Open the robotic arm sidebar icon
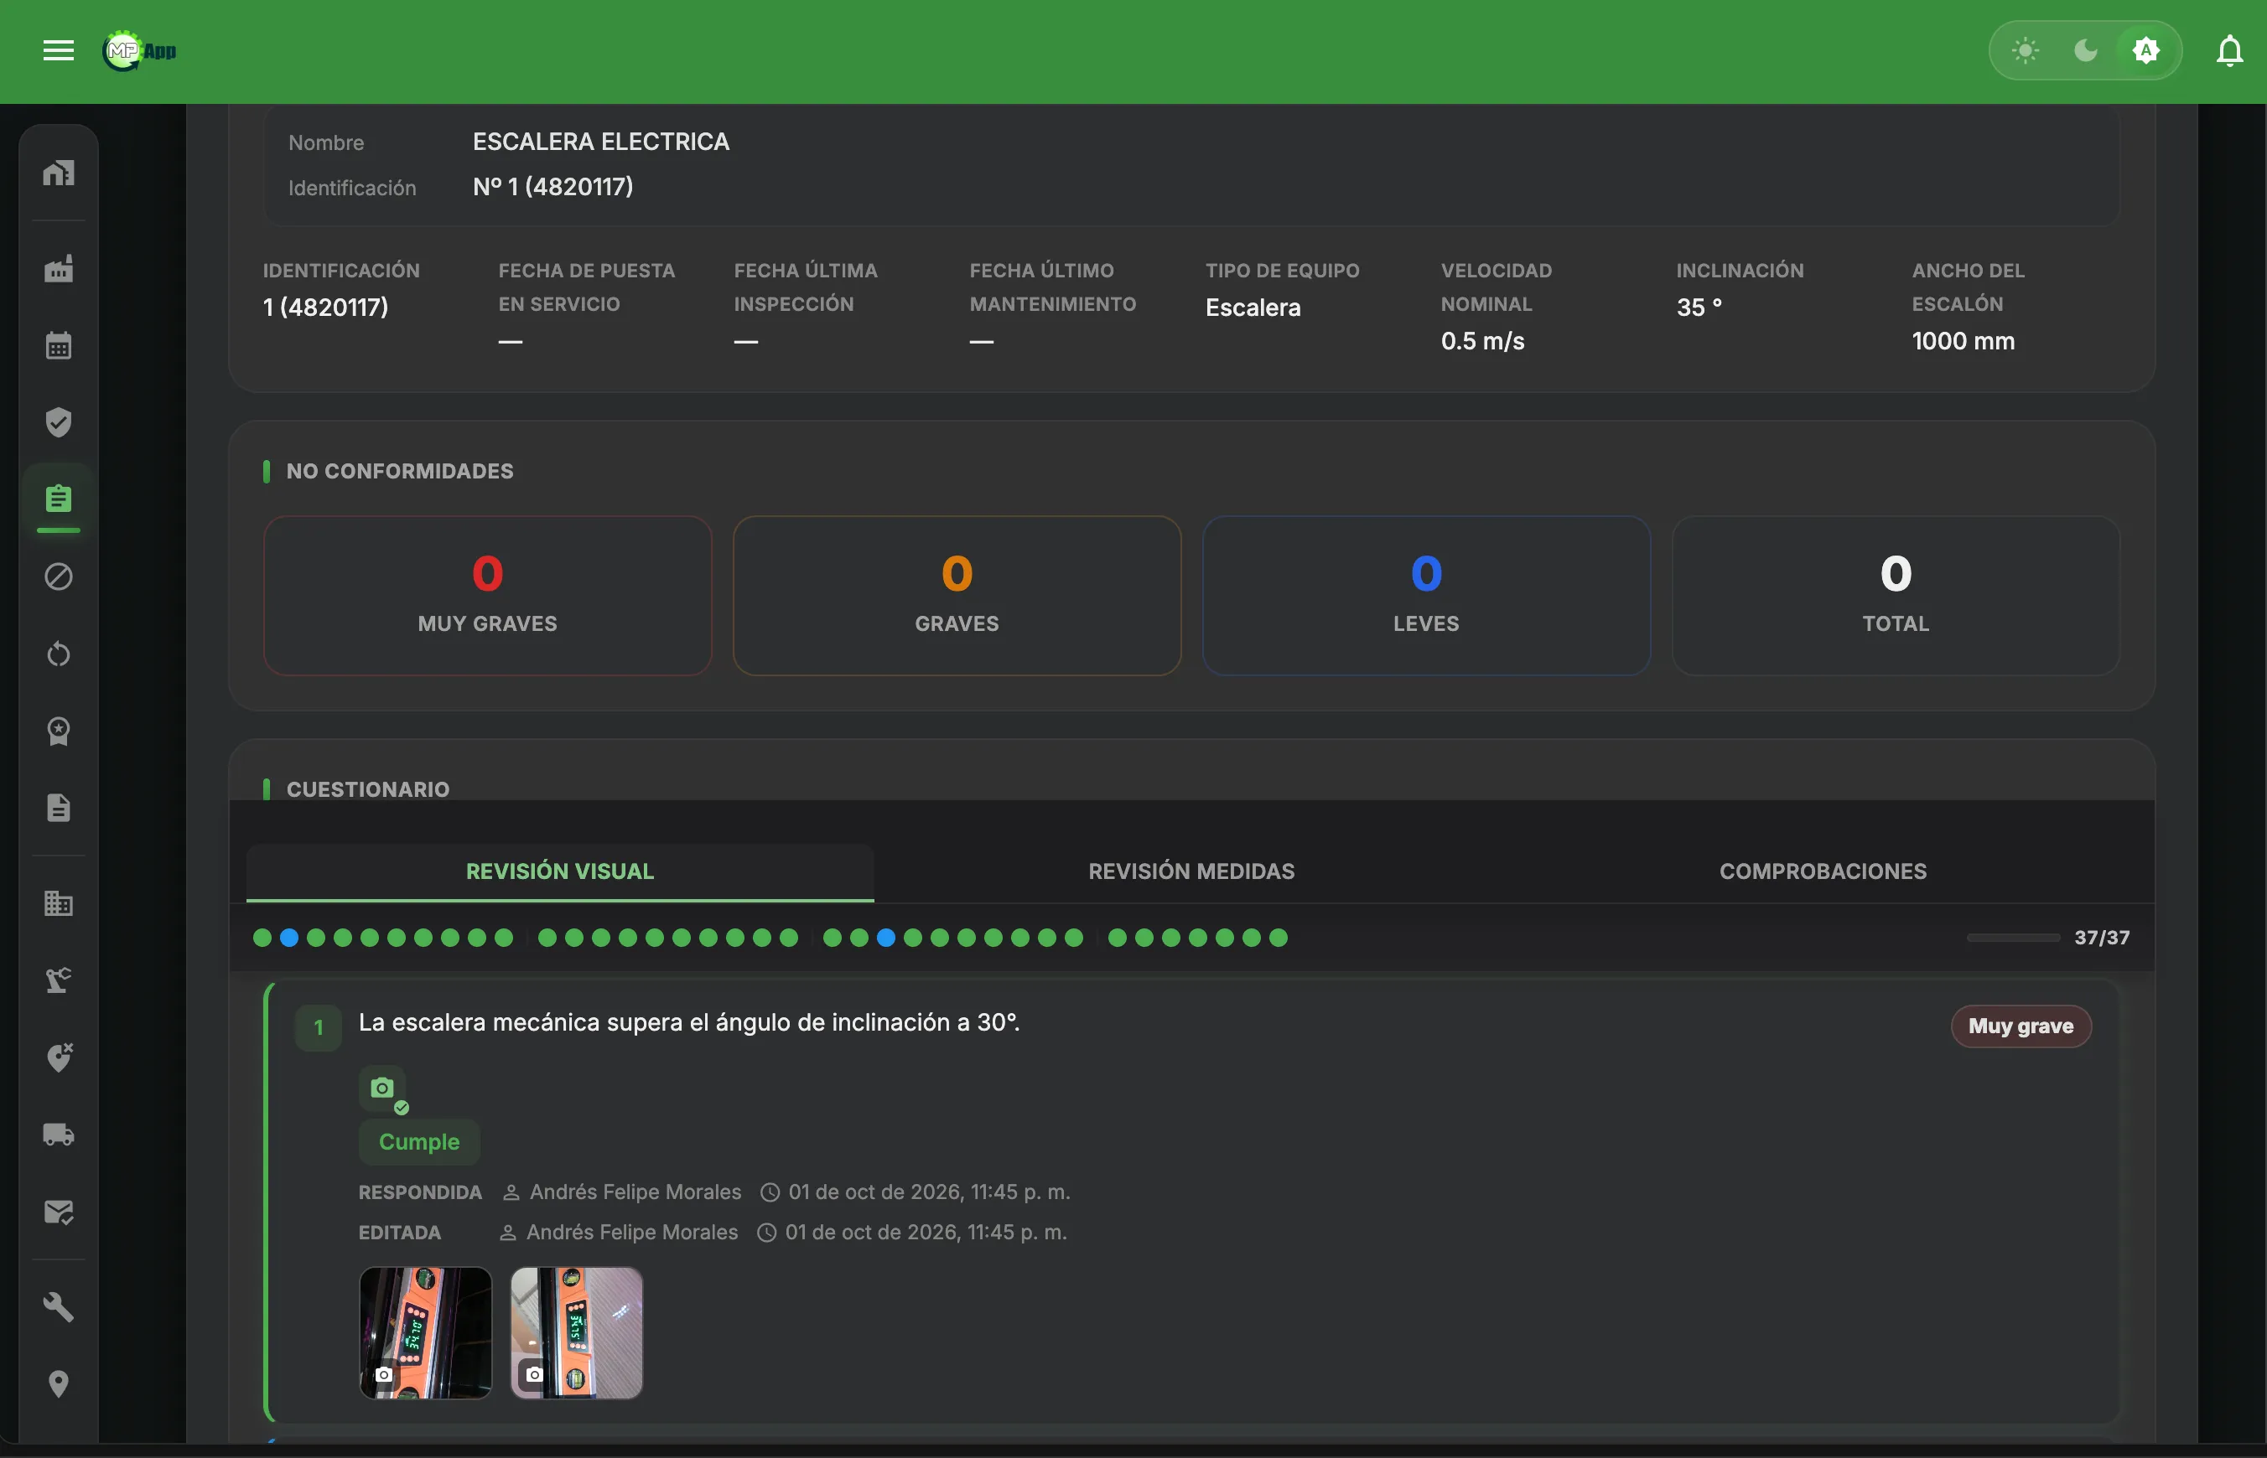The width and height of the screenshot is (2267, 1458). click(x=59, y=980)
